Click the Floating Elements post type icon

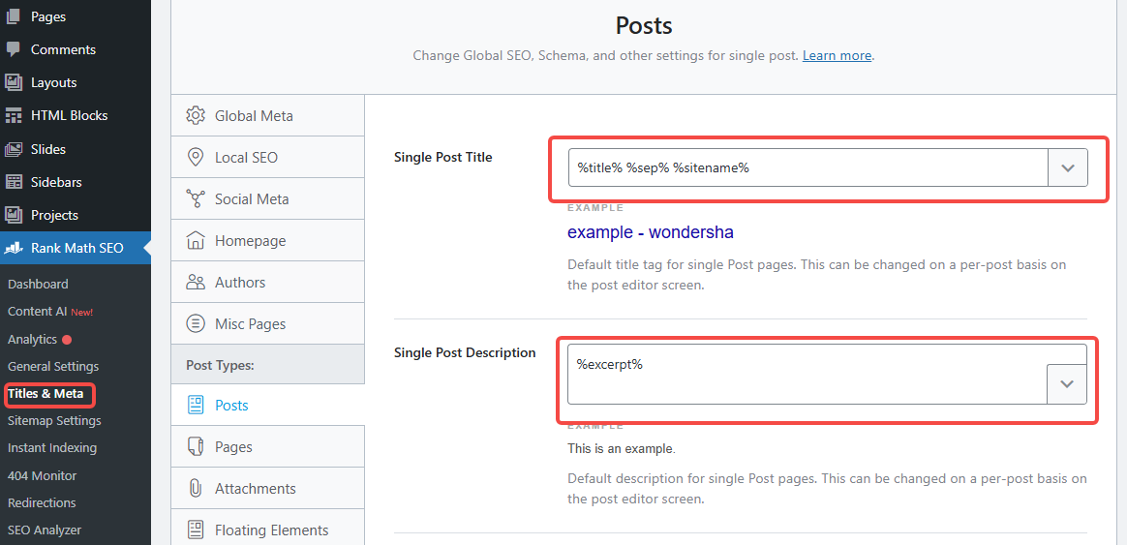click(x=196, y=530)
